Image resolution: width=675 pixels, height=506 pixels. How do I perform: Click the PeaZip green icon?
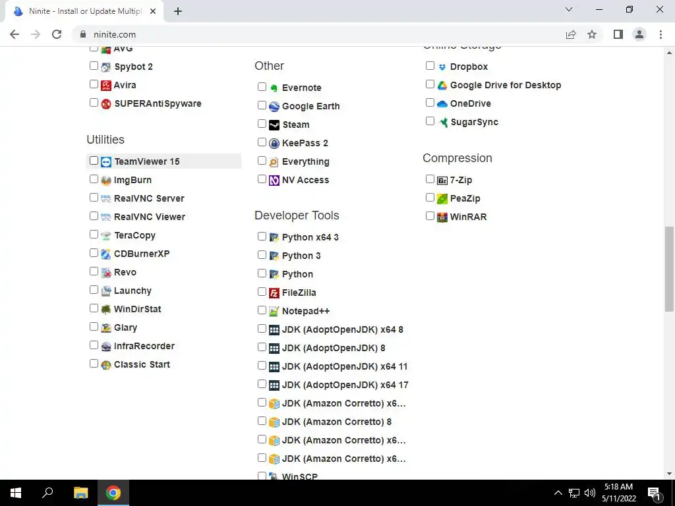(442, 199)
